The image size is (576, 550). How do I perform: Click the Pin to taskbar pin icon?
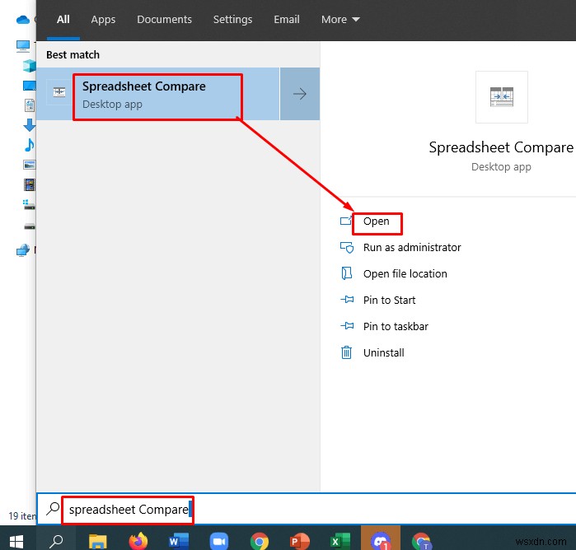coord(347,326)
